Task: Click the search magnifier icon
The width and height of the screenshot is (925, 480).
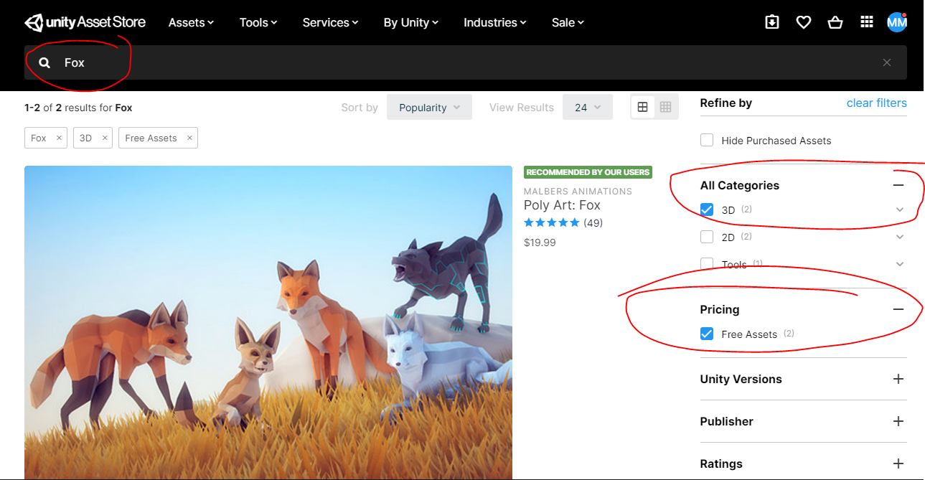Action: [x=44, y=62]
